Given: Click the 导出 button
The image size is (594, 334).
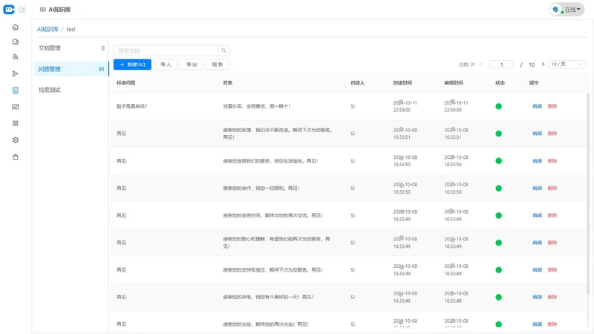Looking at the screenshot, I should (192, 65).
